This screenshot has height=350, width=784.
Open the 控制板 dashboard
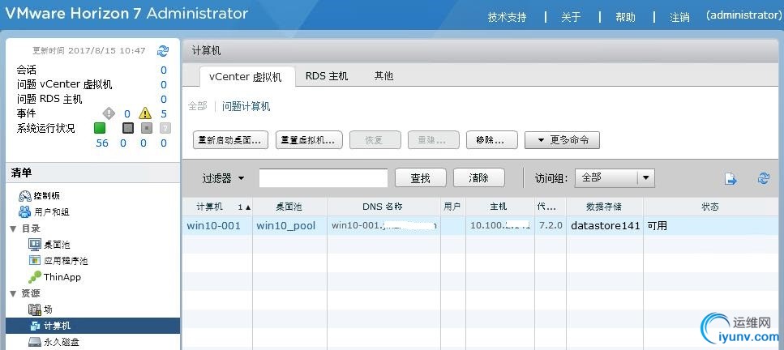tap(40, 195)
